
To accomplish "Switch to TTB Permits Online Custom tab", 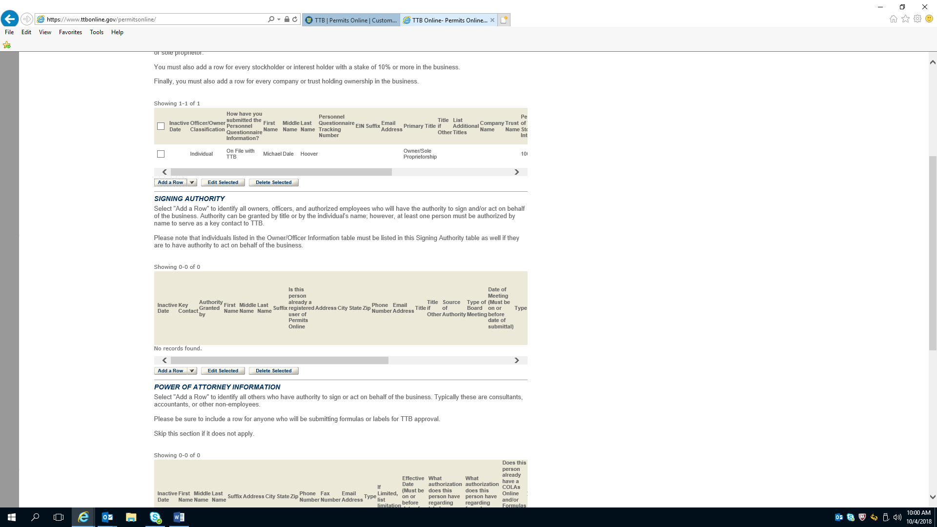I will click(351, 20).
